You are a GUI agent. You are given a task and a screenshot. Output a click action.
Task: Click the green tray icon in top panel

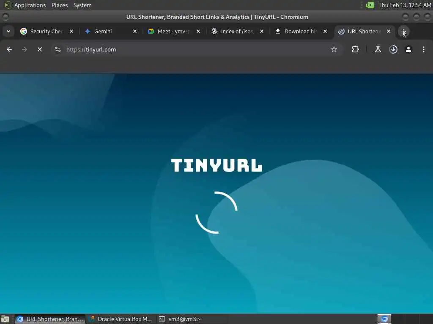370,5
